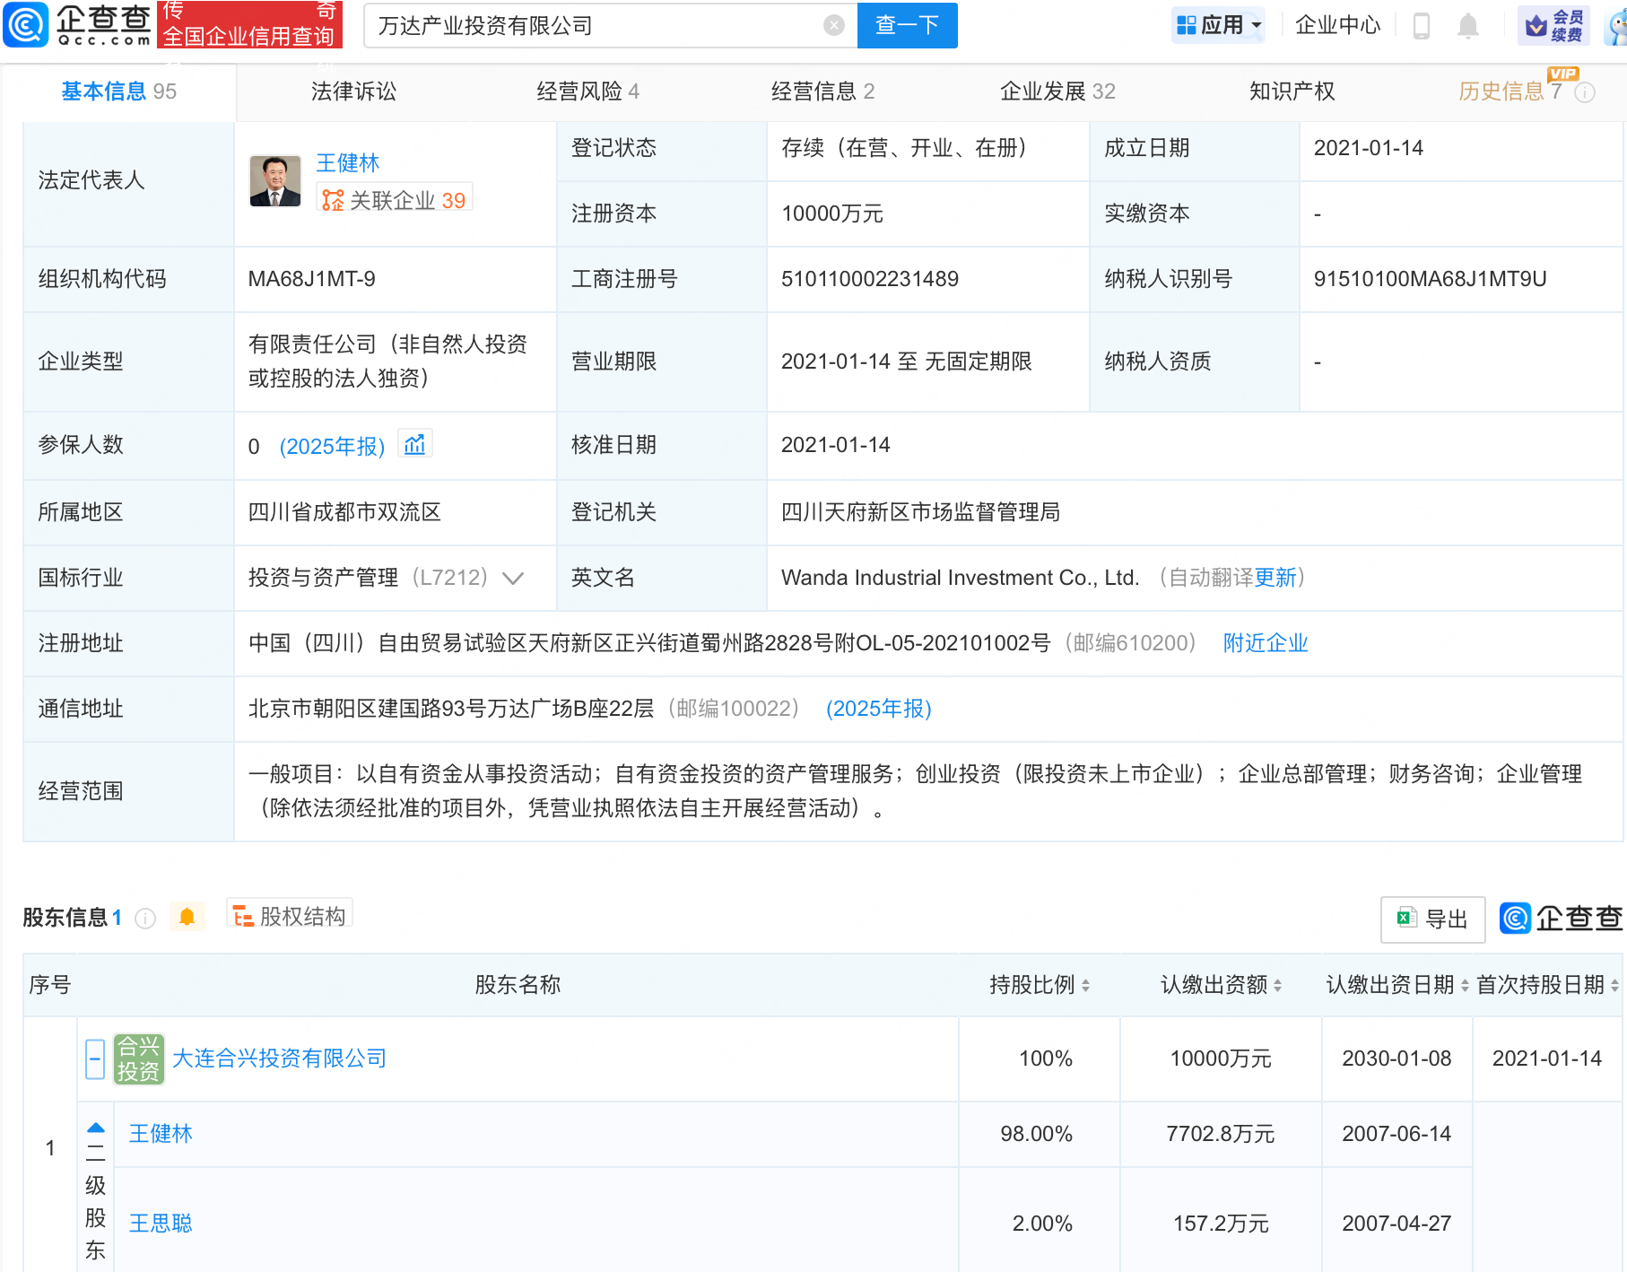Click the 登记机关 value 四川天府新区市场监督管理局

coord(920,512)
